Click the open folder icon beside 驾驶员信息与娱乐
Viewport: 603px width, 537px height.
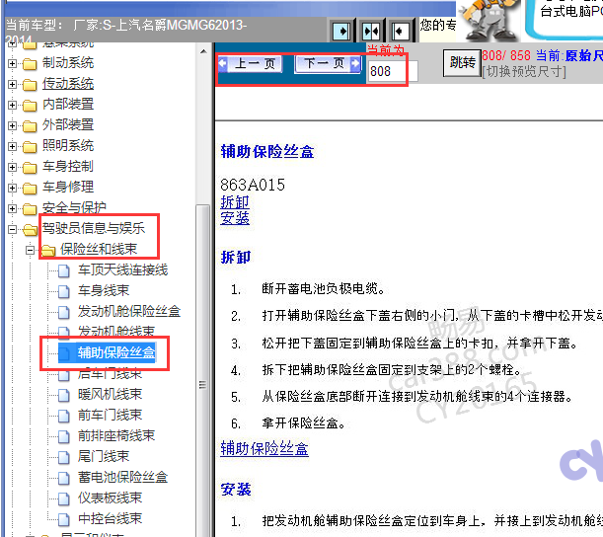[x=30, y=230]
